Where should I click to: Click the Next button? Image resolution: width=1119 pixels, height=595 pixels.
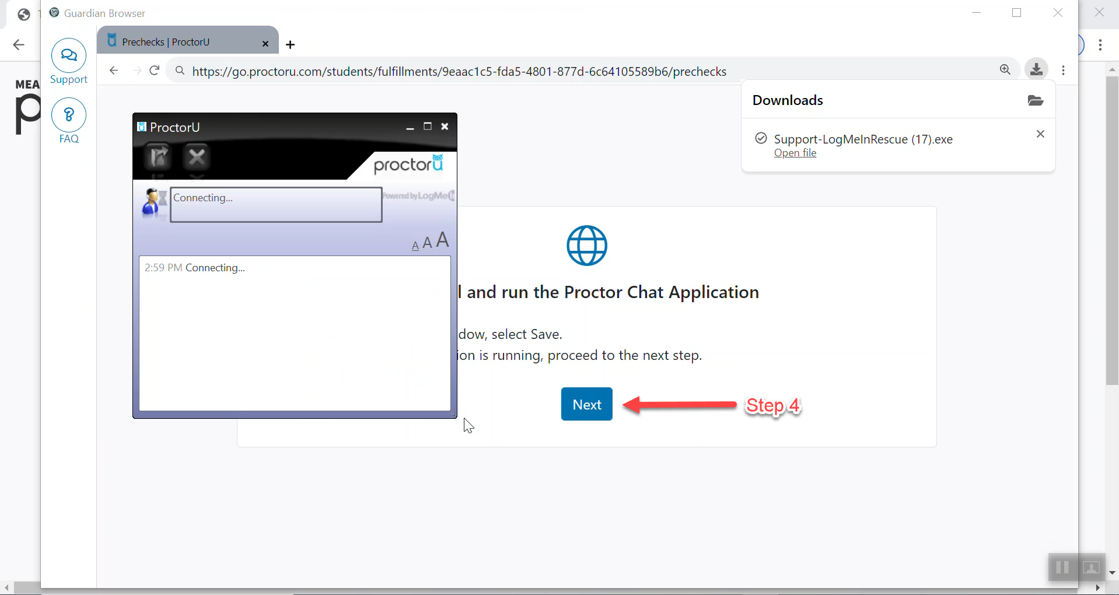(586, 404)
